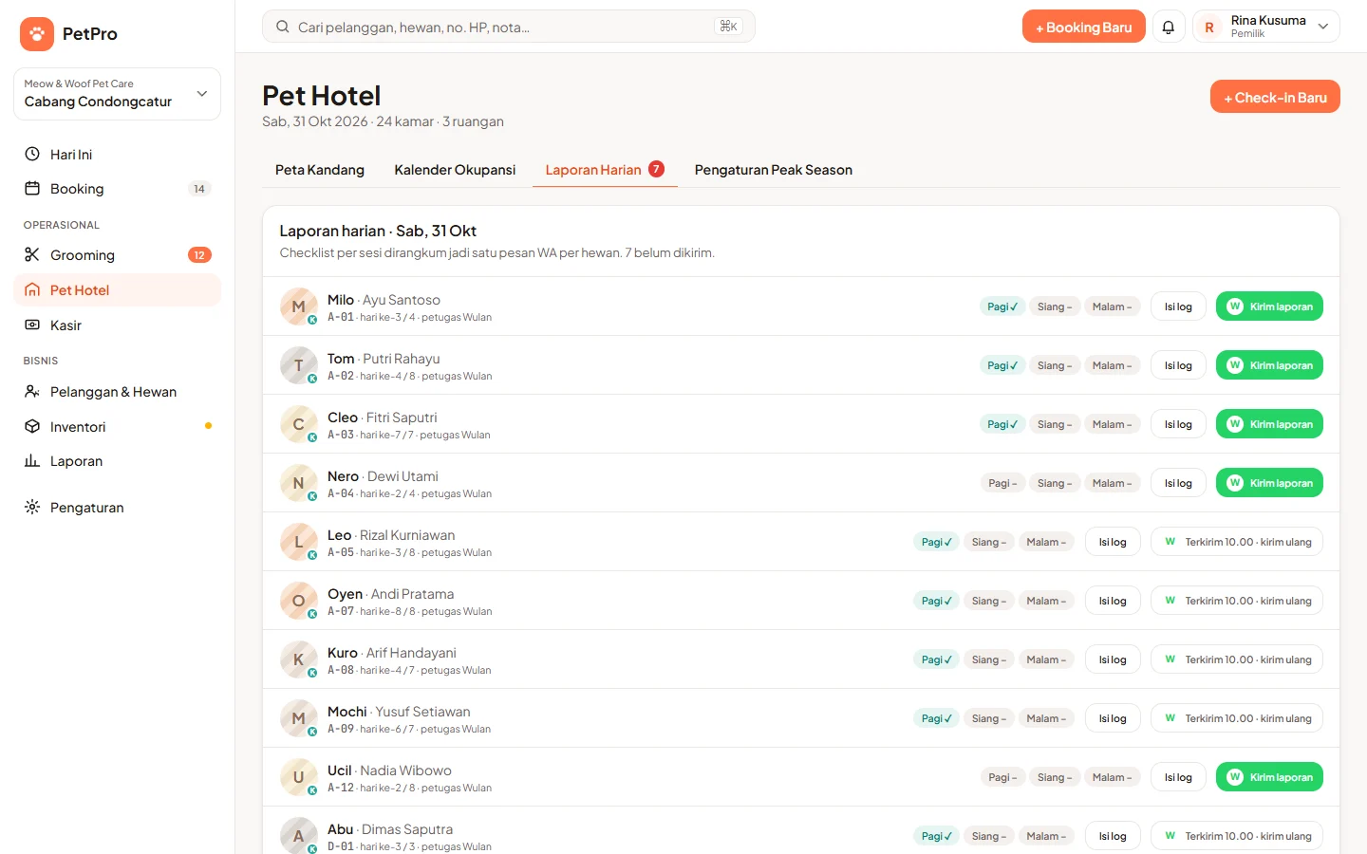Click the WhatsApp icon in Oyen's Terkirim button
The image size is (1367, 854).
pyautogui.click(x=1170, y=601)
